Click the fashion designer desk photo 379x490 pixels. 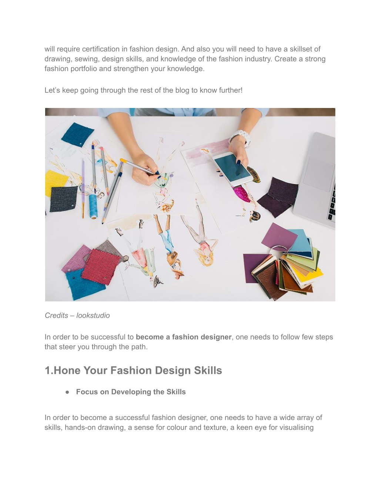pyautogui.click(x=190, y=205)
